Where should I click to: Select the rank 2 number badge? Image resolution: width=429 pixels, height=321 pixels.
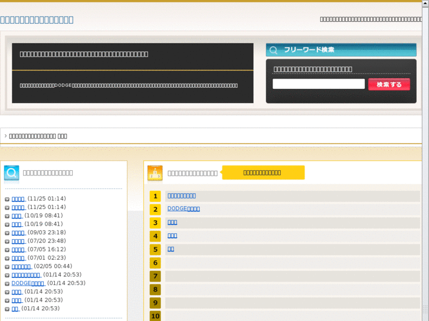[155, 210]
